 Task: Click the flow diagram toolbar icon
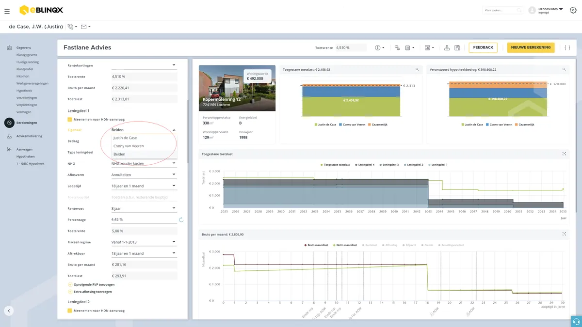pyautogui.click(x=397, y=47)
